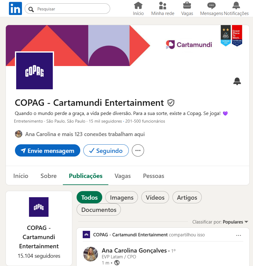This screenshot has height=266, width=253.
Task: Open Minha rede network icon
Action: pyautogui.click(x=163, y=6)
